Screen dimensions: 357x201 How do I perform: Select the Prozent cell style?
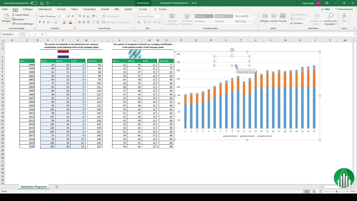pyautogui.click(x=224, y=21)
